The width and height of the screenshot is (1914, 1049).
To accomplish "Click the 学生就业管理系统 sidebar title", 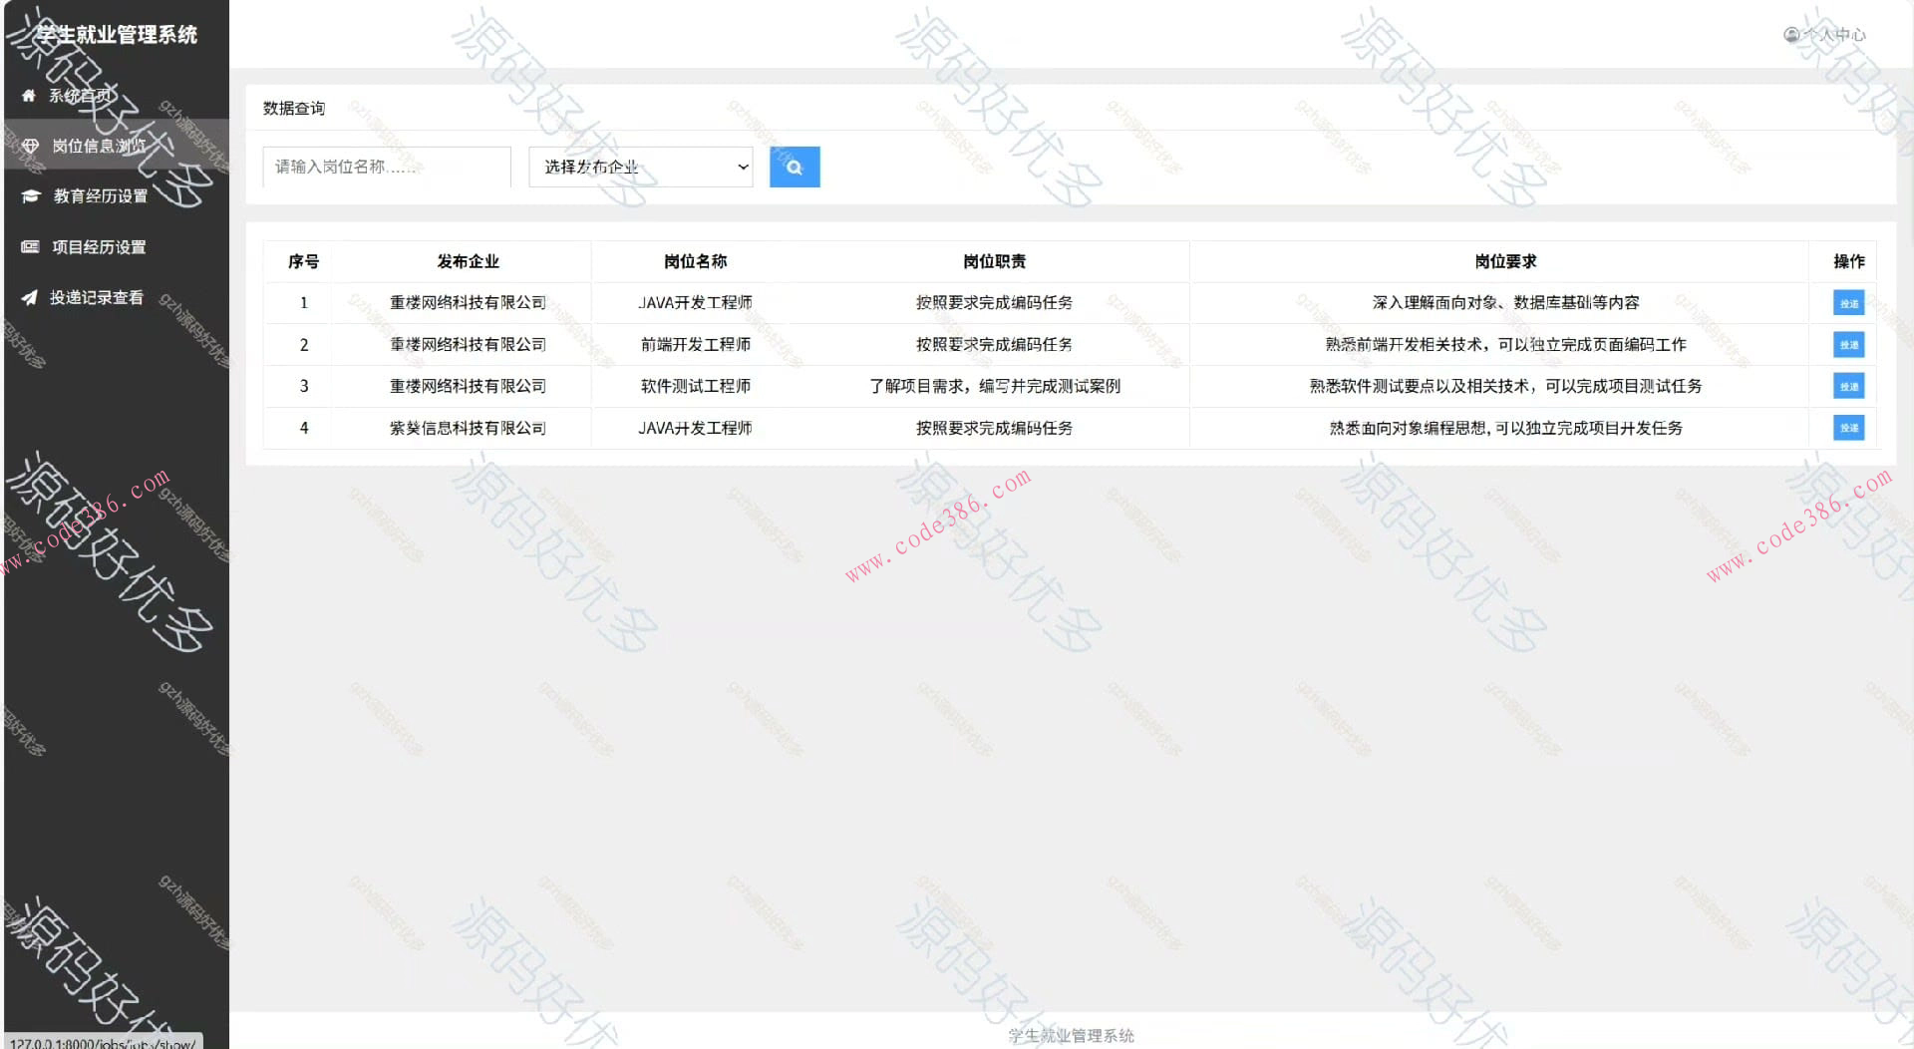I will click(x=117, y=35).
